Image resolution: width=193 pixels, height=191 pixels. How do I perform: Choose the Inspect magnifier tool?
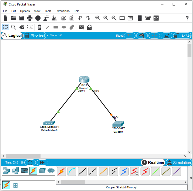(x=14, y=27)
